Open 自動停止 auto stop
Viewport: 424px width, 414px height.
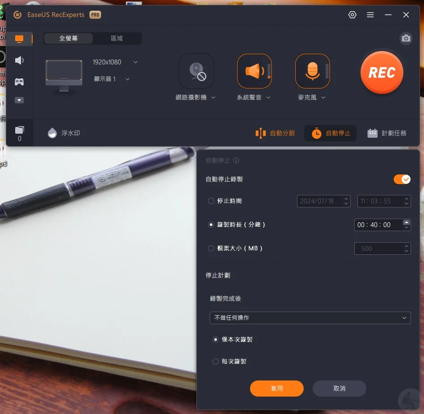(331, 133)
